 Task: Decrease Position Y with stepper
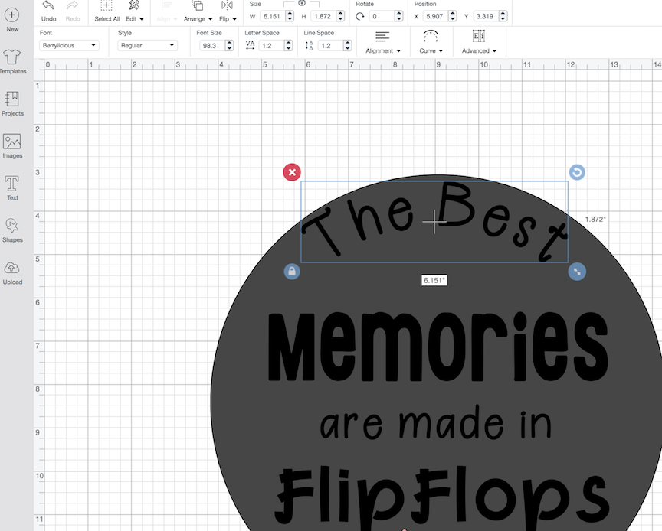point(503,19)
